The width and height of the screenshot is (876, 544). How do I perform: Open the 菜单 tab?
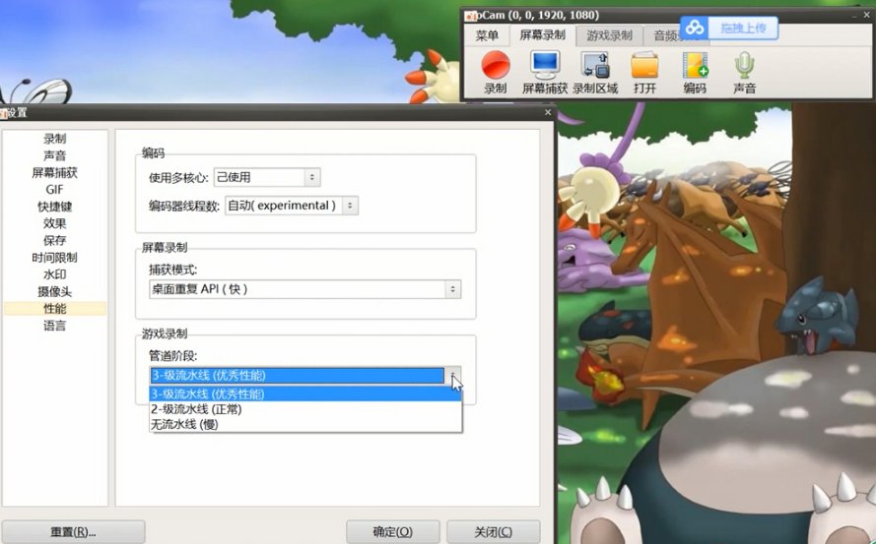(487, 35)
